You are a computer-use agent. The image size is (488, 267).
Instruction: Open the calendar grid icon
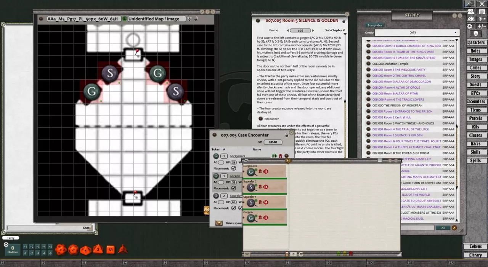point(481,11)
